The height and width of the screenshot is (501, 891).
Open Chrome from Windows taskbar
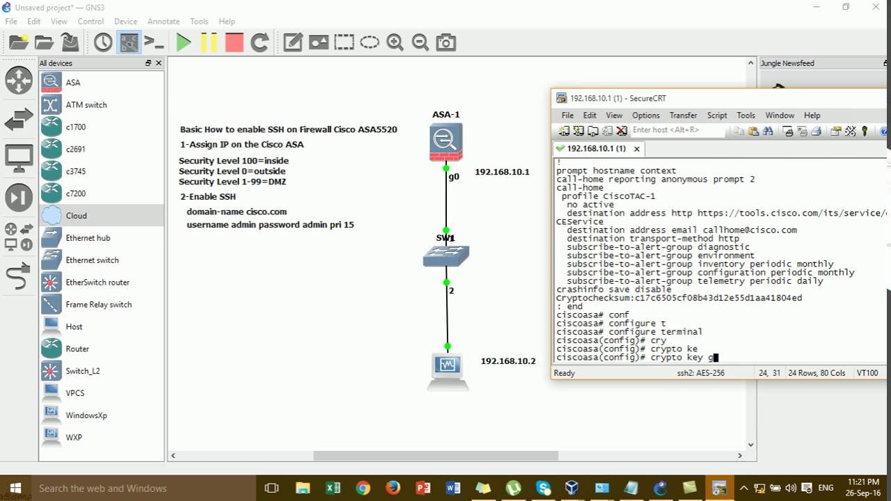click(363, 488)
